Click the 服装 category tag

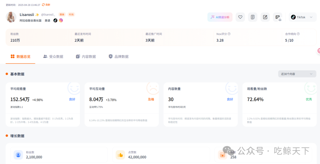click(x=62, y=15)
